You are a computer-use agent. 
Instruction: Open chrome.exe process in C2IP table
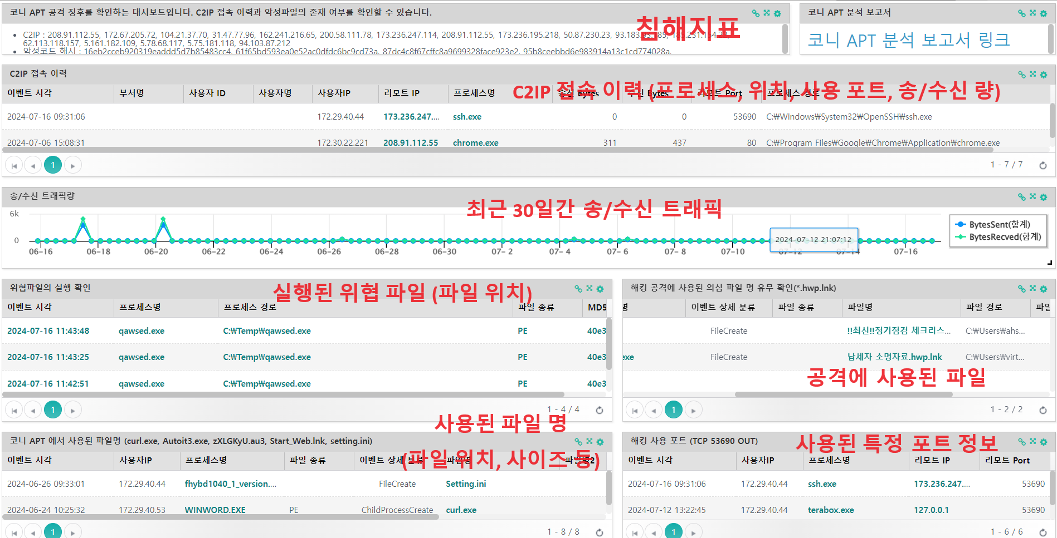pyautogui.click(x=476, y=143)
